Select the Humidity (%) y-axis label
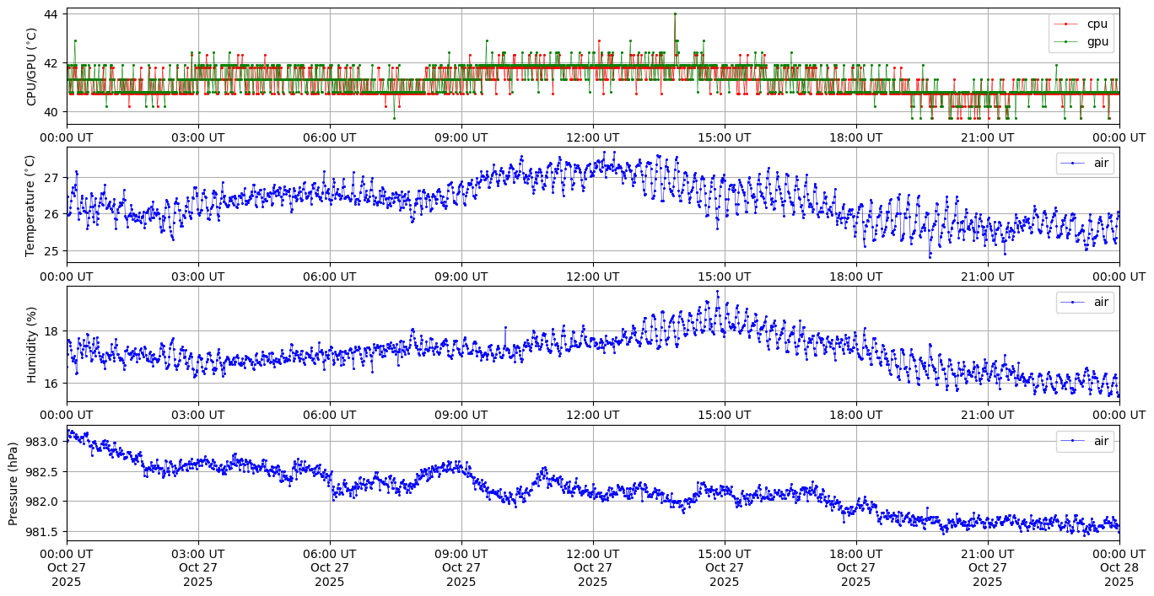This screenshot has height=596, width=1154. point(32,344)
